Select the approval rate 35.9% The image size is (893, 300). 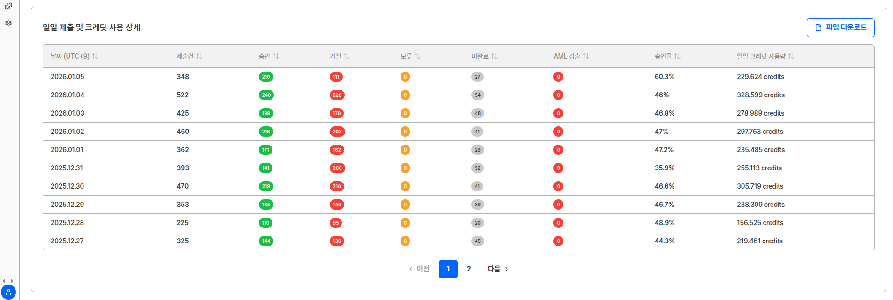(665, 168)
